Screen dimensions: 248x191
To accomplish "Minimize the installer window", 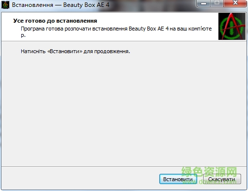I will tap(204, 3).
